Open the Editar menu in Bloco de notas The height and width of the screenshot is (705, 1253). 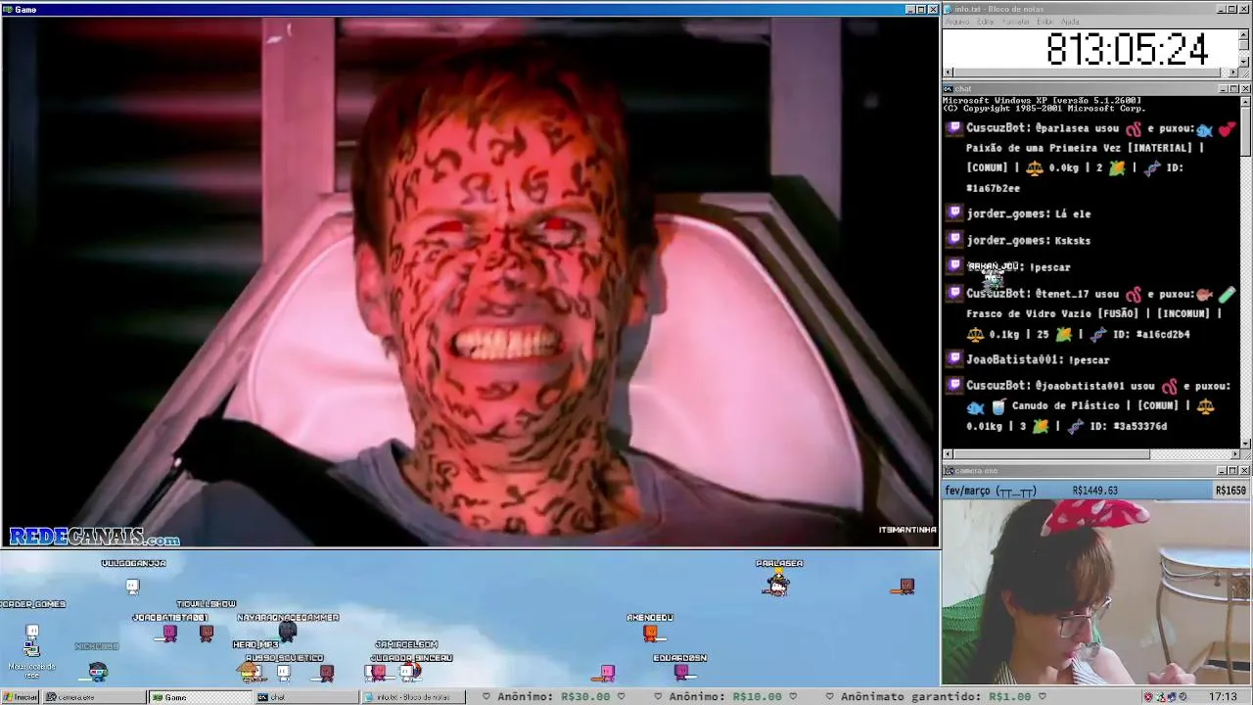coord(985,22)
